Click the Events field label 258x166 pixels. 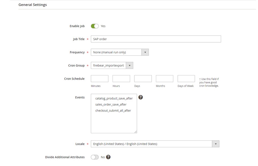(80, 97)
